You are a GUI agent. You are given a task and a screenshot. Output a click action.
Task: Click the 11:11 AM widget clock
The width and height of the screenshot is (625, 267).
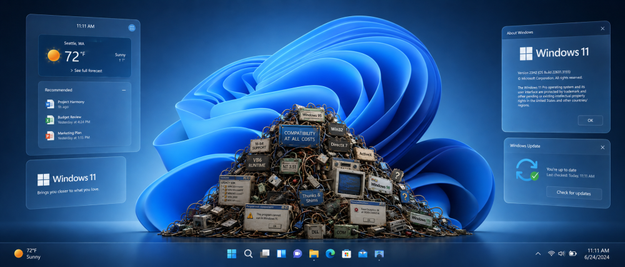tap(85, 26)
